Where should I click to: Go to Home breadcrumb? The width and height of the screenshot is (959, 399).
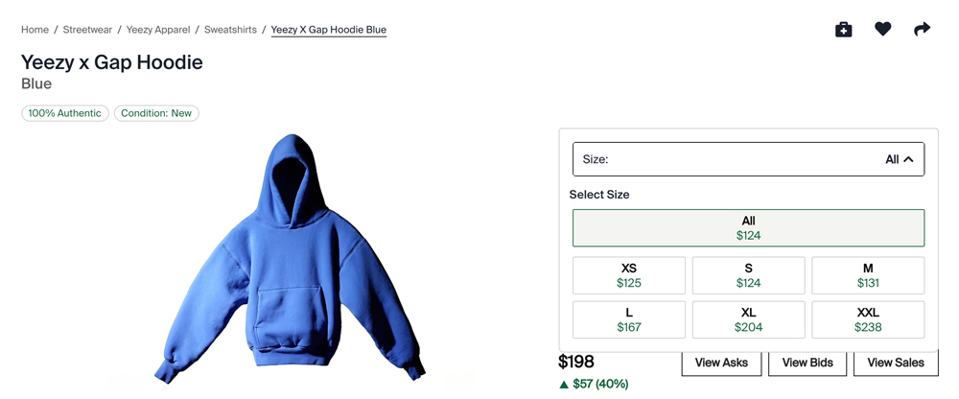coord(35,30)
